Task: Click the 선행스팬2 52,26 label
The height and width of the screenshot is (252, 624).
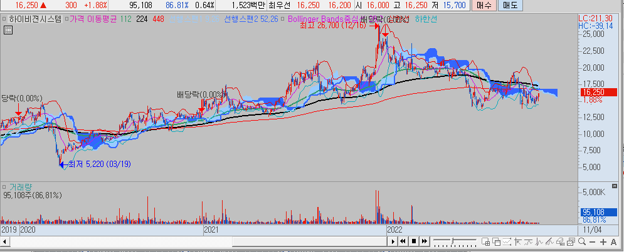Action: [251, 19]
